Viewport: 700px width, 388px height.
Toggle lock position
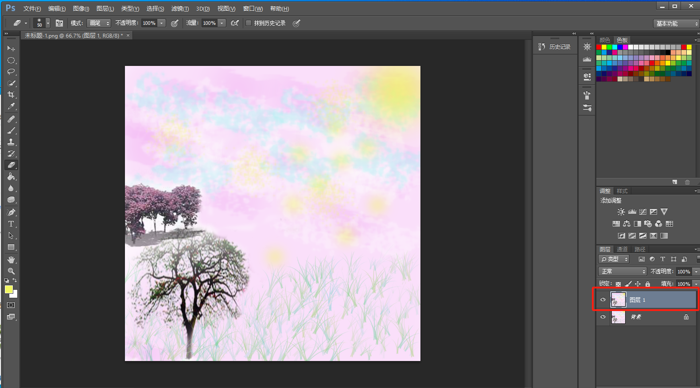click(638, 284)
